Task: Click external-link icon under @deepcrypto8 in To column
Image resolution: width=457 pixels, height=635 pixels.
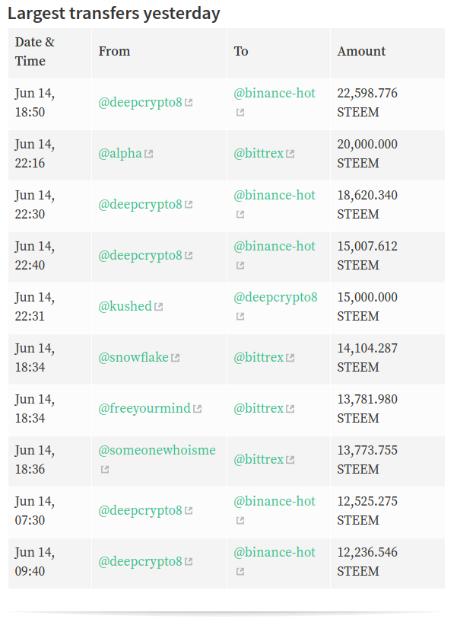Action: coord(240,316)
